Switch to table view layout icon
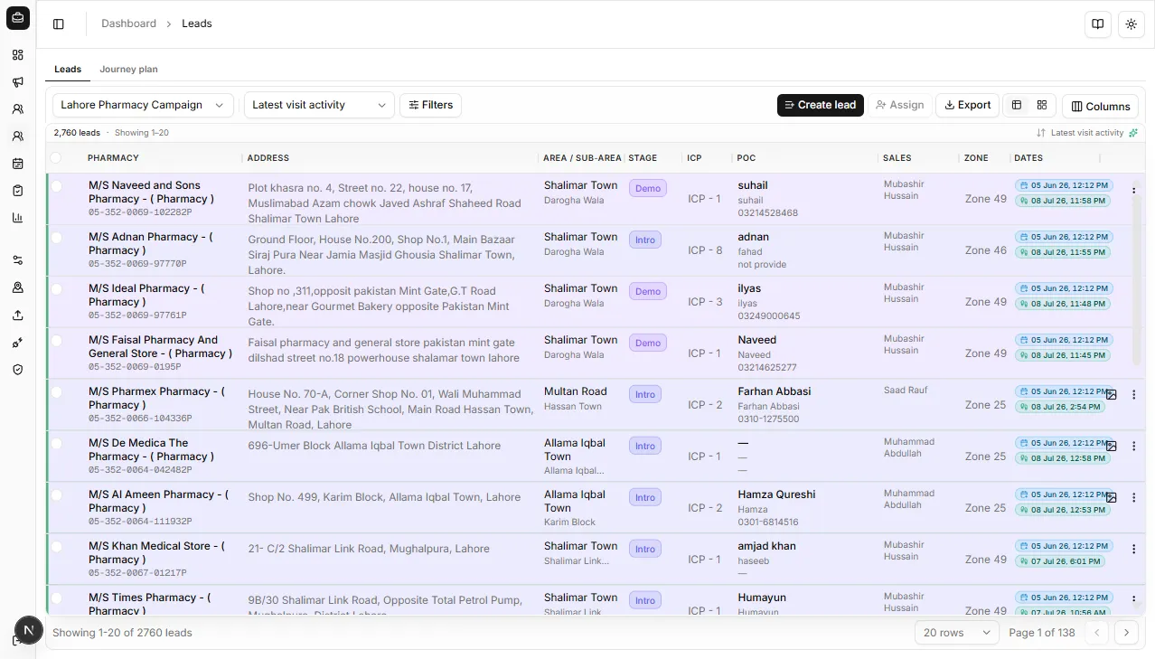 (x=1017, y=105)
